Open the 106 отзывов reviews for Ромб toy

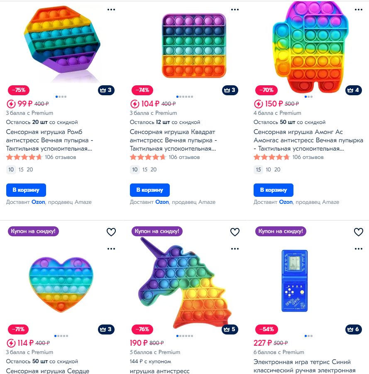61,157
